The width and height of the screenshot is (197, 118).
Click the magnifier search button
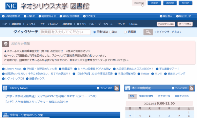[x=148, y=32]
